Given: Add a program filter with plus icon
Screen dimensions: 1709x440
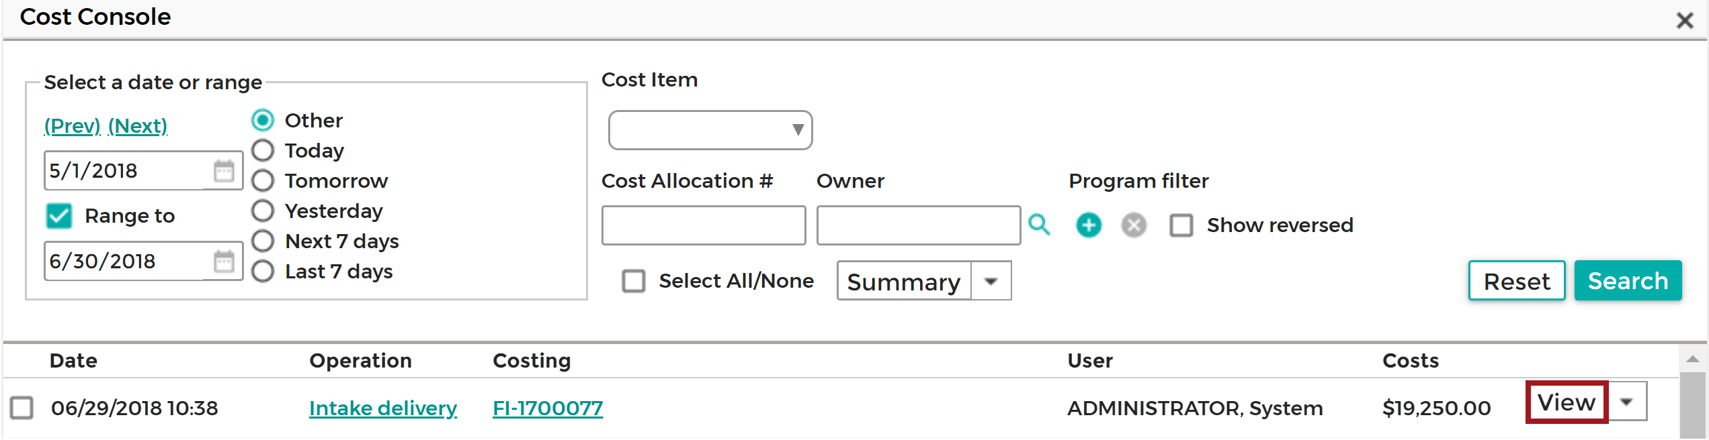Looking at the screenshot, I should 1089,225.
